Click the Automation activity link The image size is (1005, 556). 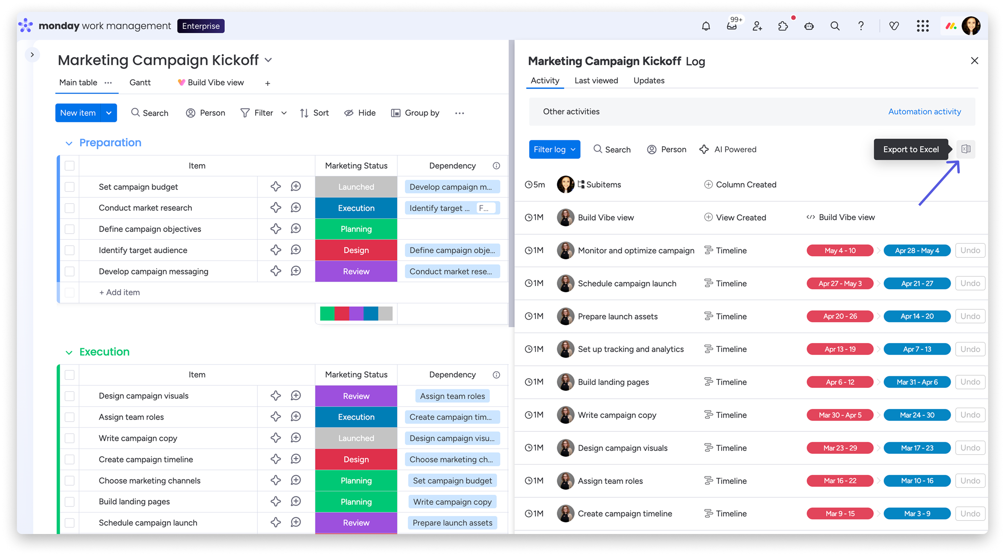(x=924, y=112)
